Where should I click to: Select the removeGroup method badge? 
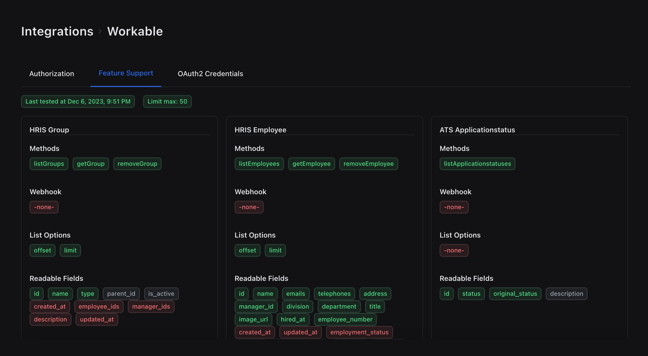[x=137, y=163]
